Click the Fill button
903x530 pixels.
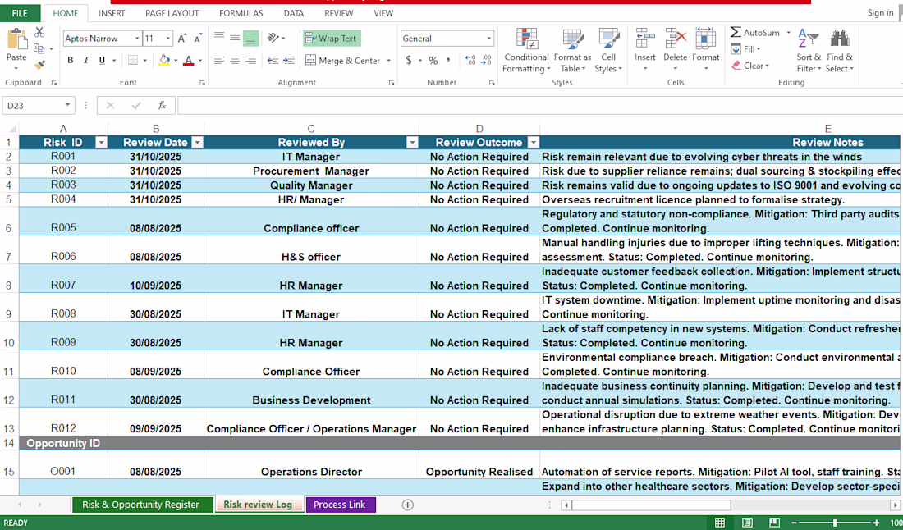tap(746, 49)
